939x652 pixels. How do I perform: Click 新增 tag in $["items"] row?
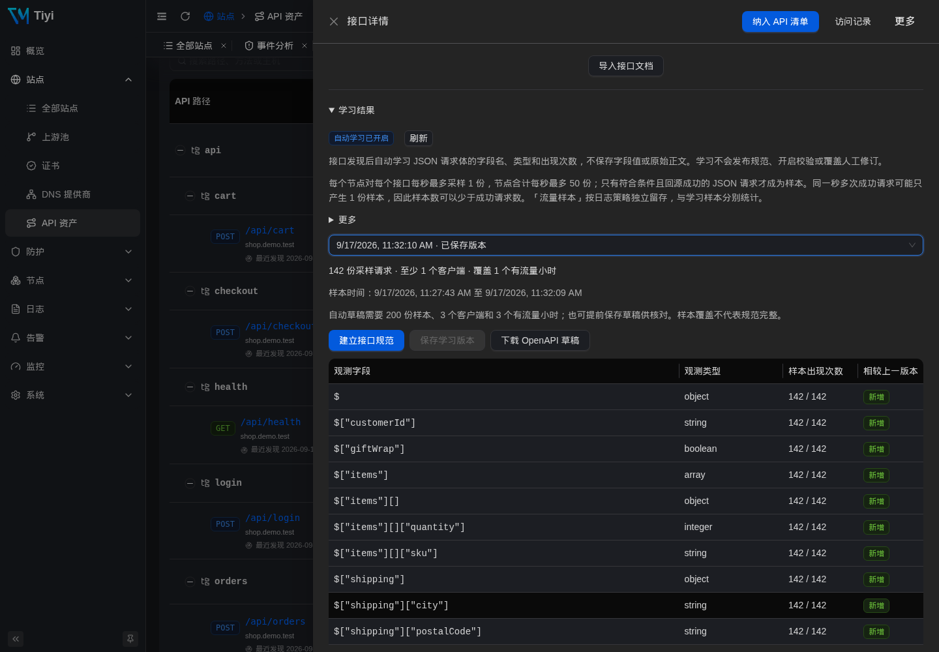876,475
